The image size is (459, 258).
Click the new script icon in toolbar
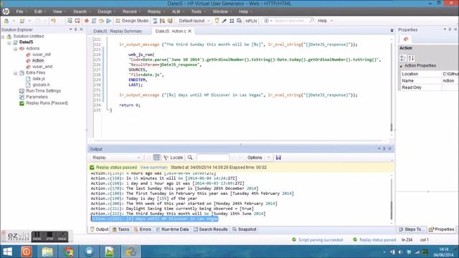(6, 21)
